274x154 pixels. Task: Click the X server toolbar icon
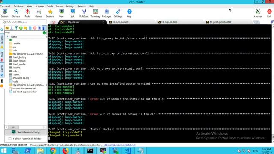click(x=258, y=13)
